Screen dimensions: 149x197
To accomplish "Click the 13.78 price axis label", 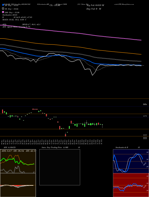I will tap(145, 116).
